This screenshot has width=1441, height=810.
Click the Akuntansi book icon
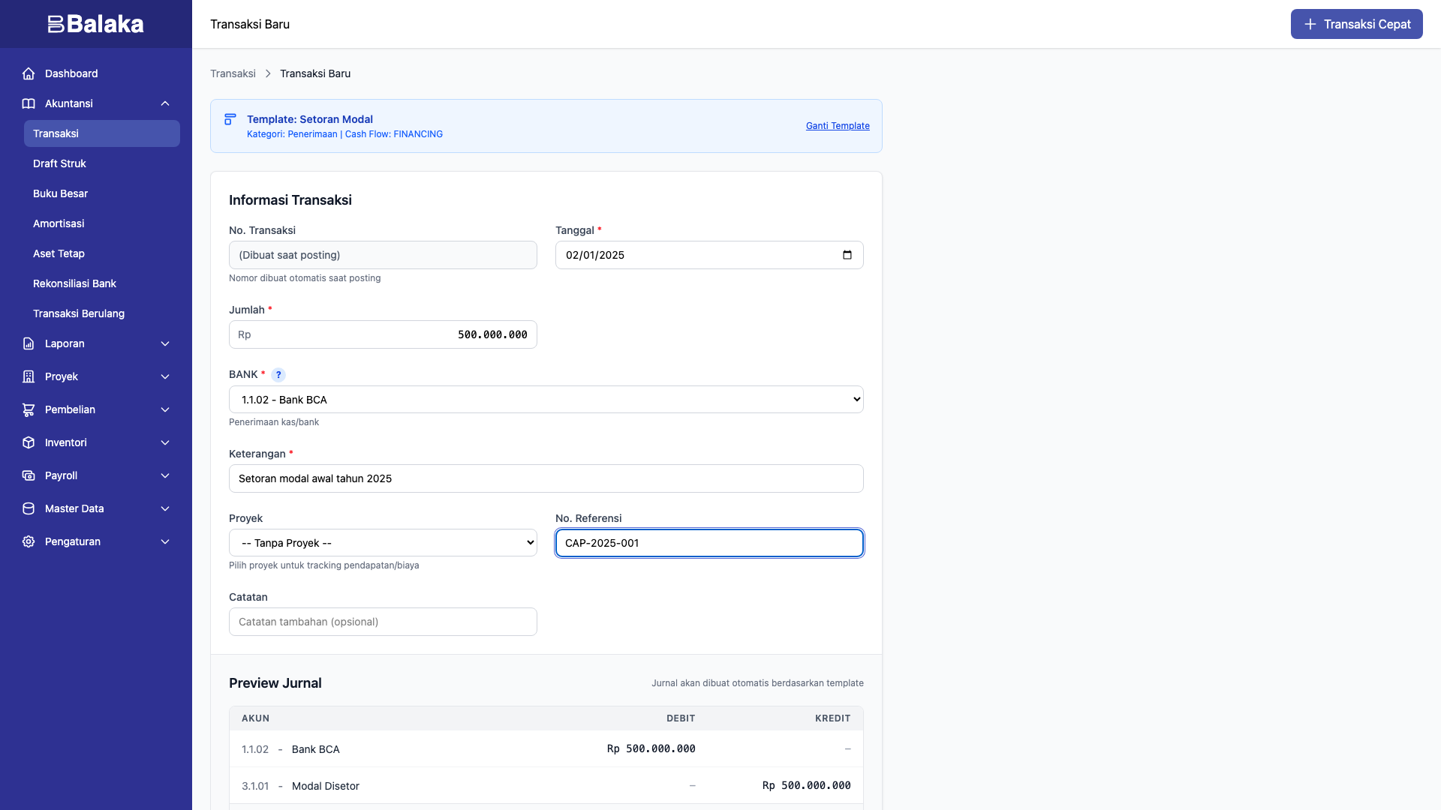(x=29, y=103)
